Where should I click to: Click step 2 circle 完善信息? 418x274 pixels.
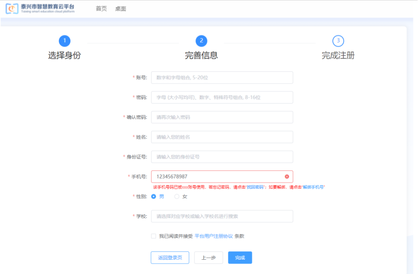click(x=201, y=41)
